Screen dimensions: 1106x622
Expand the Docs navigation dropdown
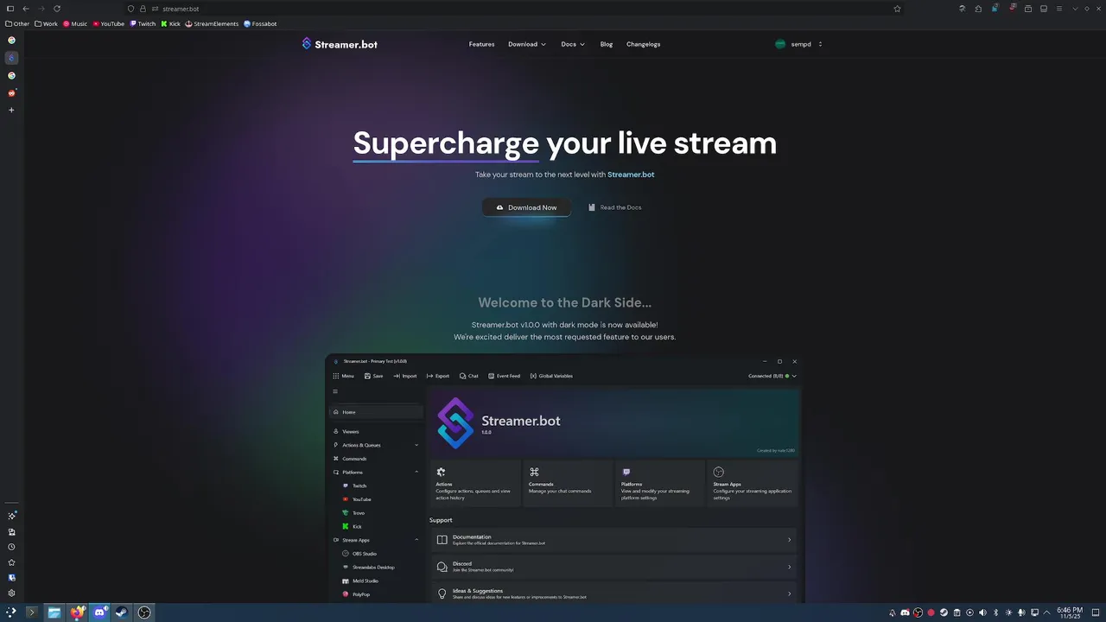point(573,44)
